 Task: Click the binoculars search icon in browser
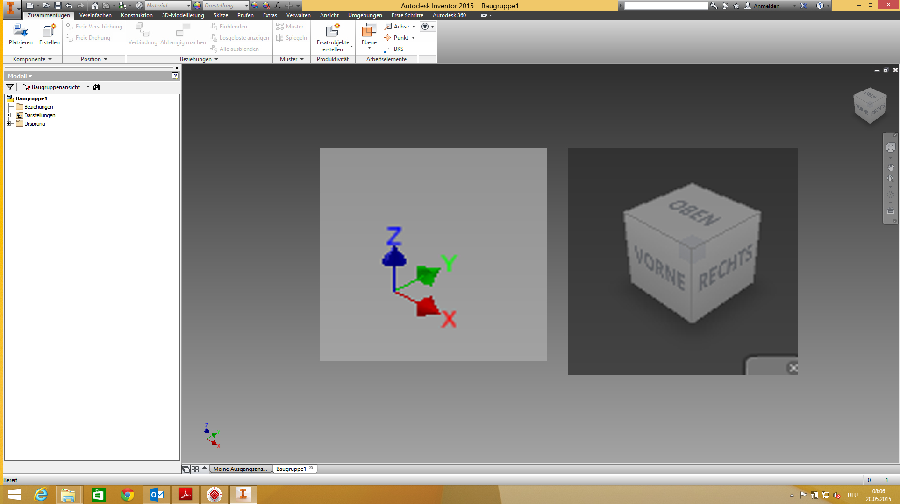(97, 87)
